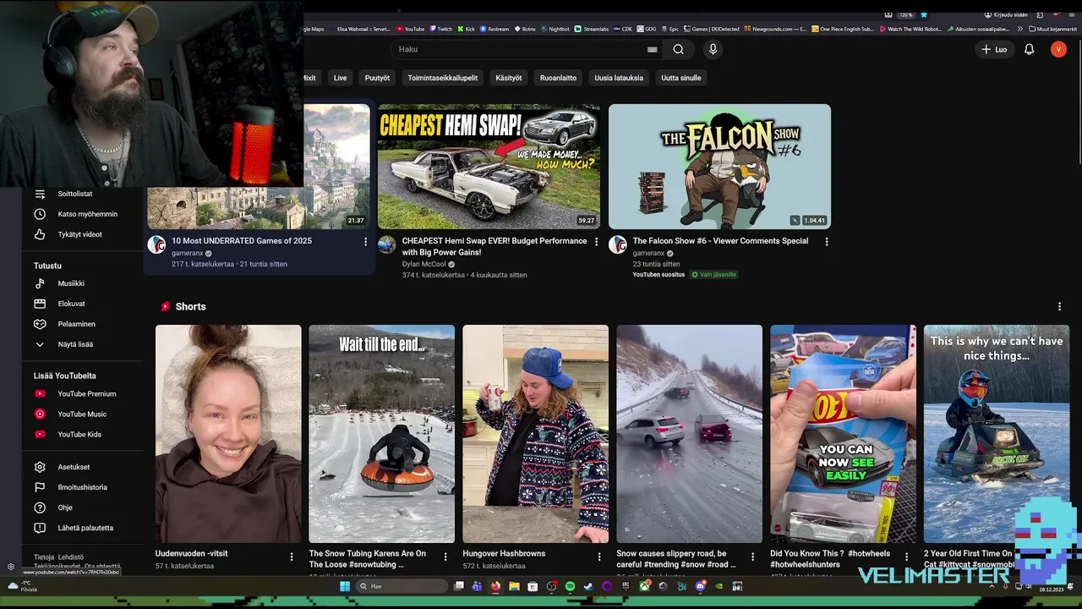This screenshot has height=609, width=1082.
Task: Open Dylan McCool channel link
Action: pos(424,264)
